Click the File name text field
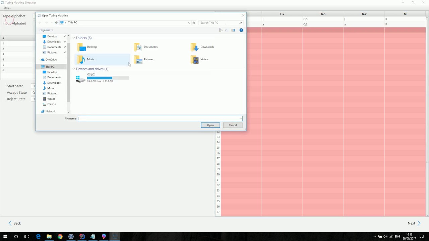 tap(158, 118)
